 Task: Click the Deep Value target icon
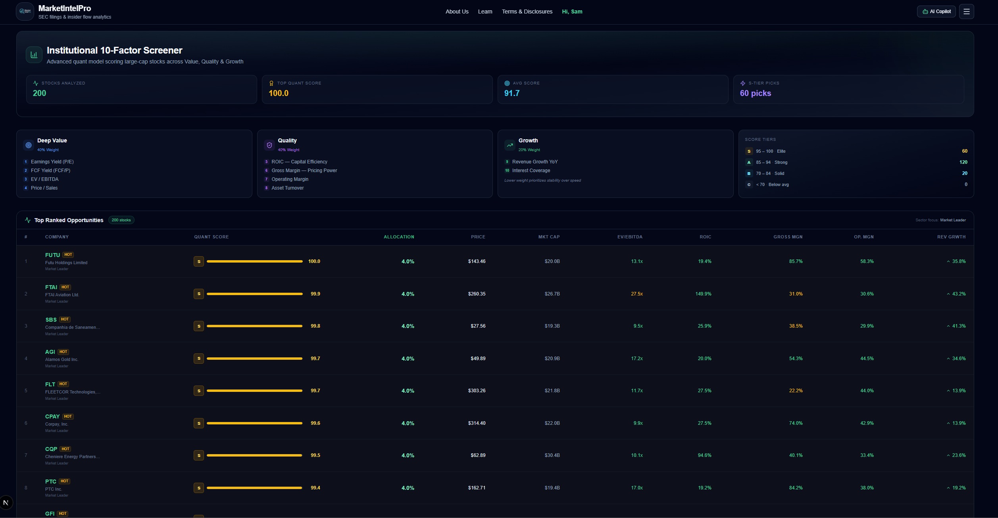[x=29, y=145]
